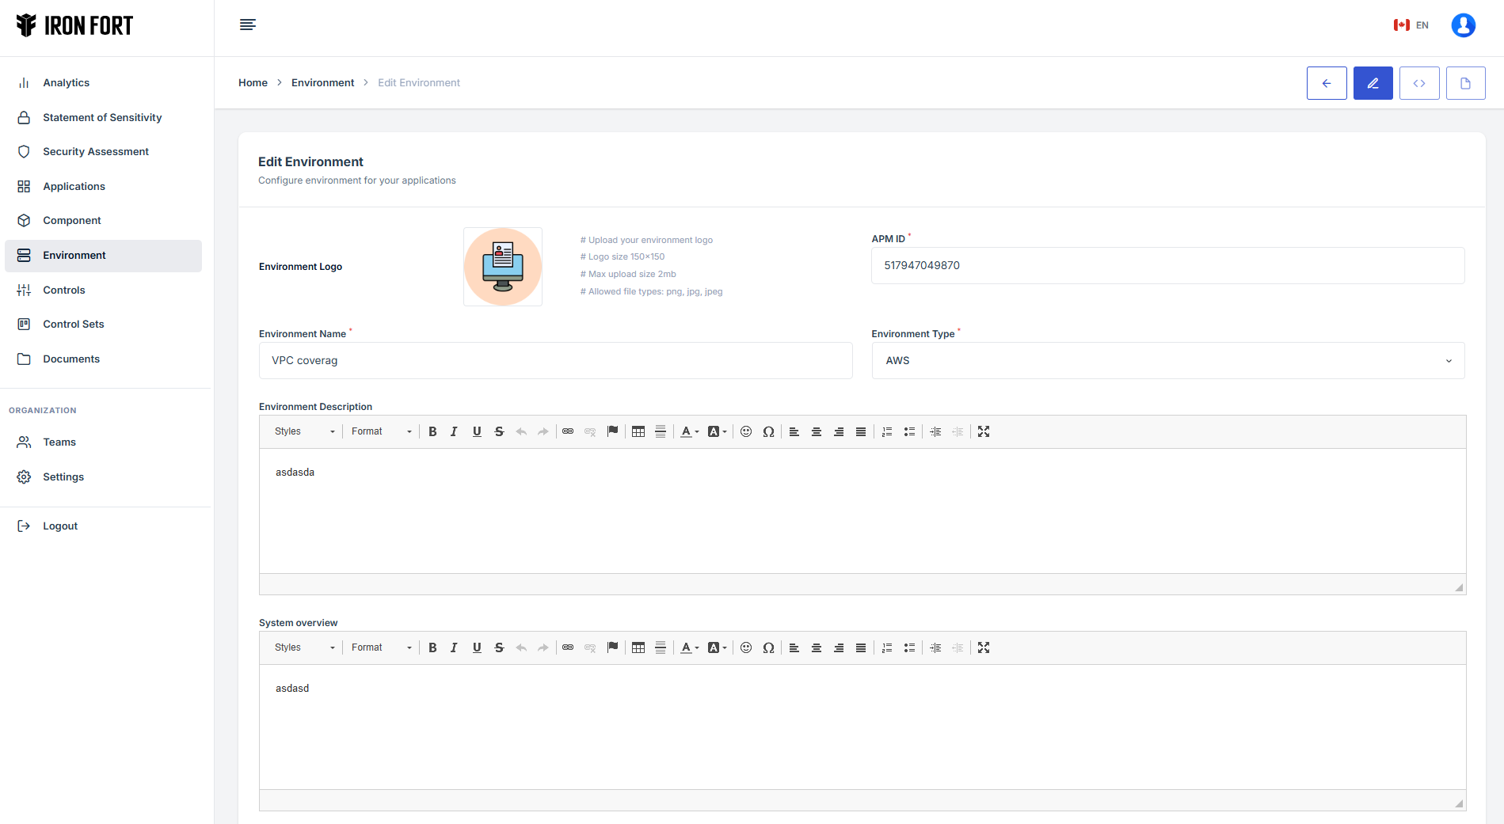This screenshot has height=824, width=1504.
Task: Click the document icon button in header
Action: [x=1465, y=83]
